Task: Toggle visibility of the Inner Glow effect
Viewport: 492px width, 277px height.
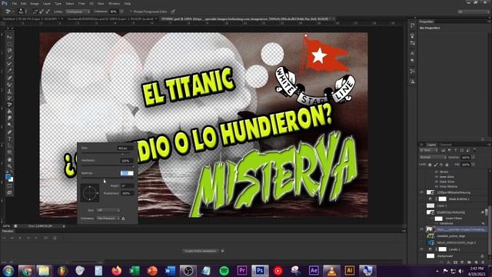Action: tap(436, 177)
